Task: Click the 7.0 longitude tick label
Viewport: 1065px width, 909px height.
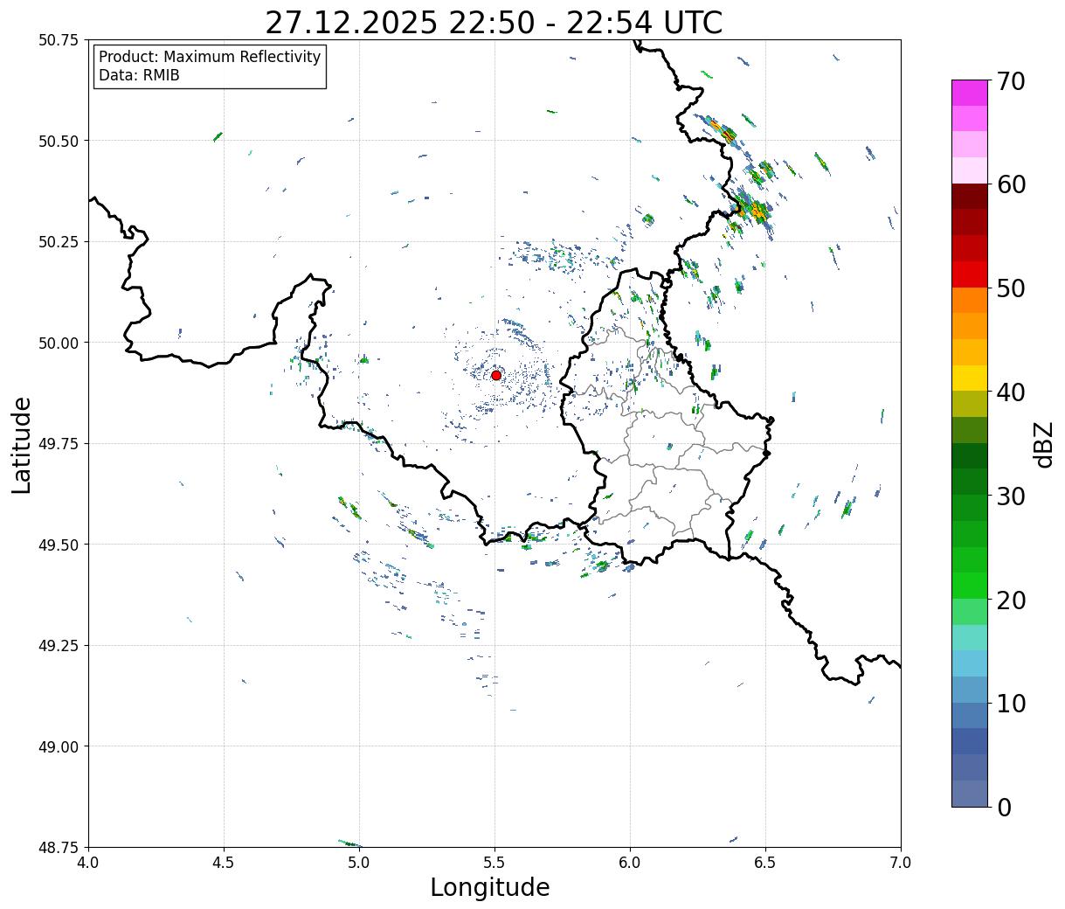Action: [901, 862]
